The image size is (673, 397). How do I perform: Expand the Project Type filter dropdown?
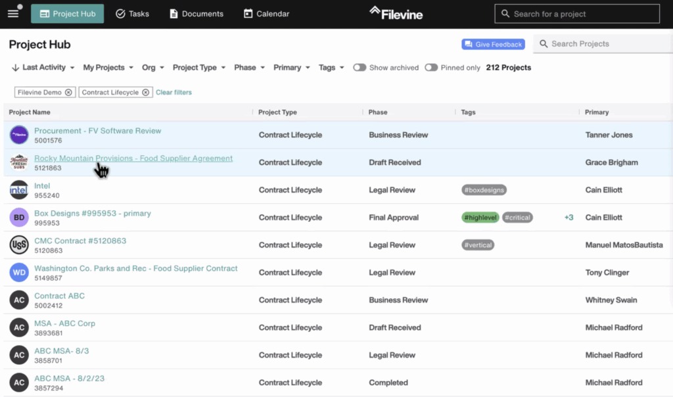pos(198,68)
